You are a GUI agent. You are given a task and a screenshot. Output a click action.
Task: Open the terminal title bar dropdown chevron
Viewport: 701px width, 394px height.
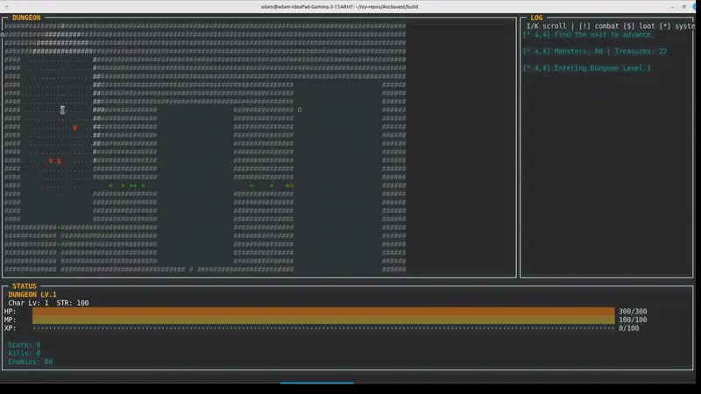click(6, 6)
